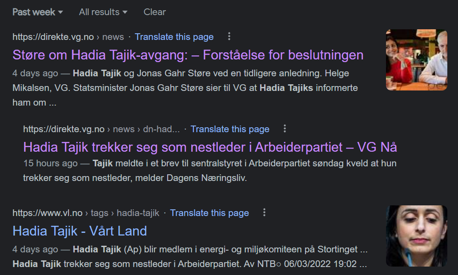
Task: Open 'Støre om Hadia Tajik-avgang' headline
Action: [x=188, y=55]
